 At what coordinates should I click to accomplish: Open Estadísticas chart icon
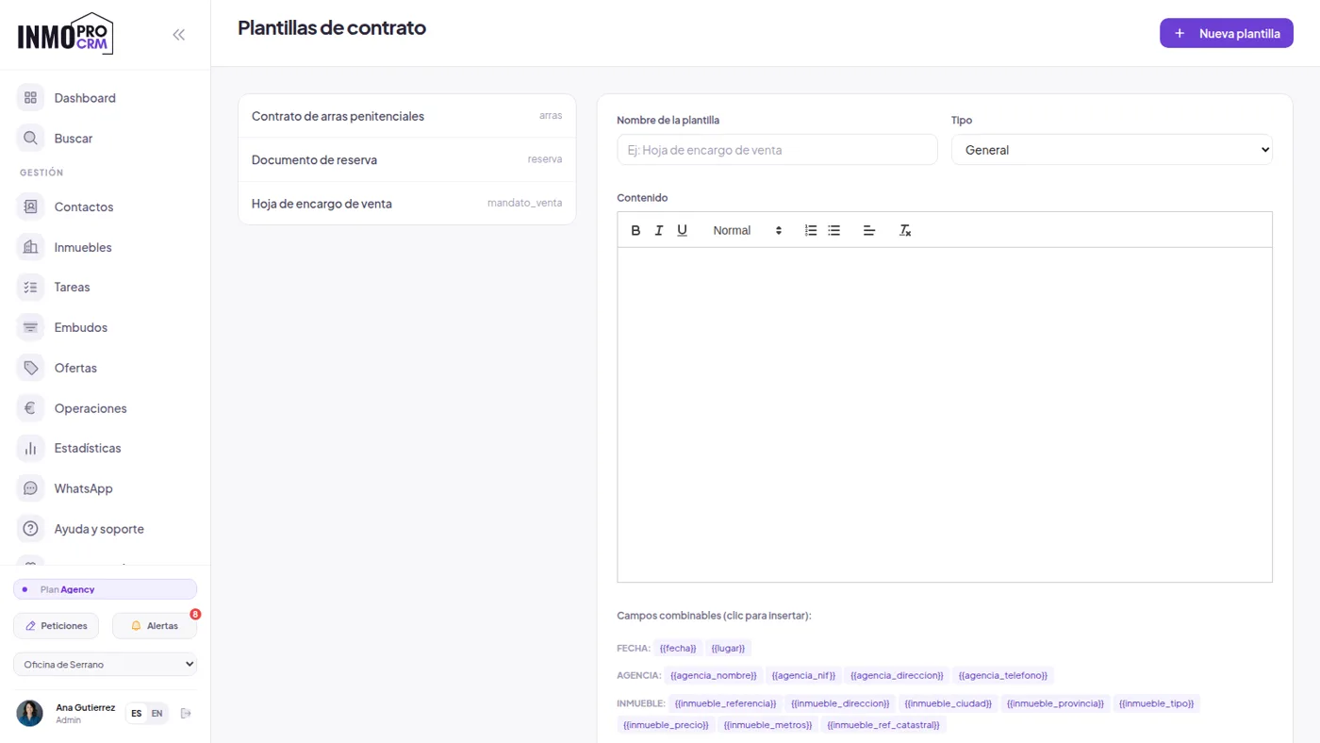pos(30,449)
